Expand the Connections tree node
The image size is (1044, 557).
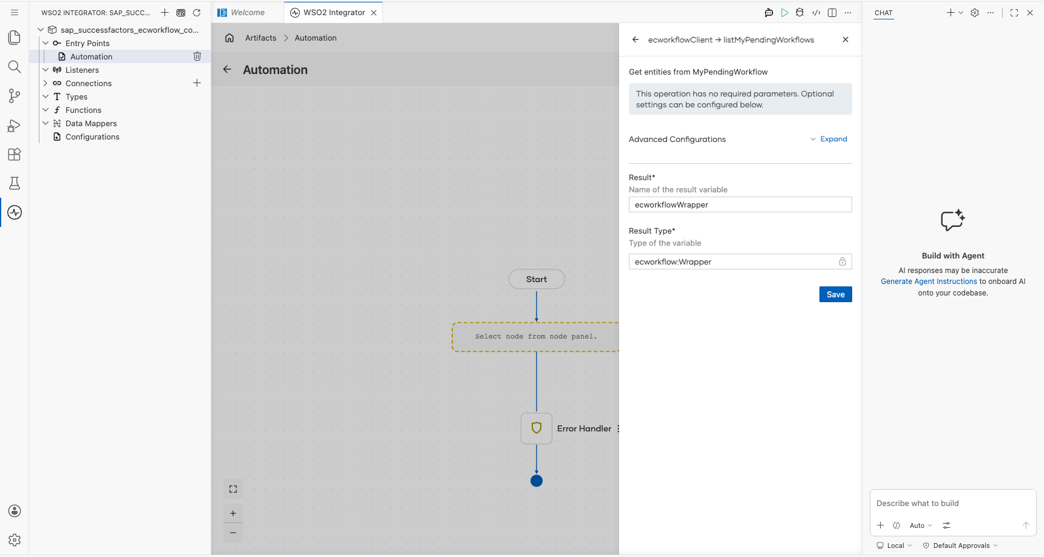click(46, 83)
